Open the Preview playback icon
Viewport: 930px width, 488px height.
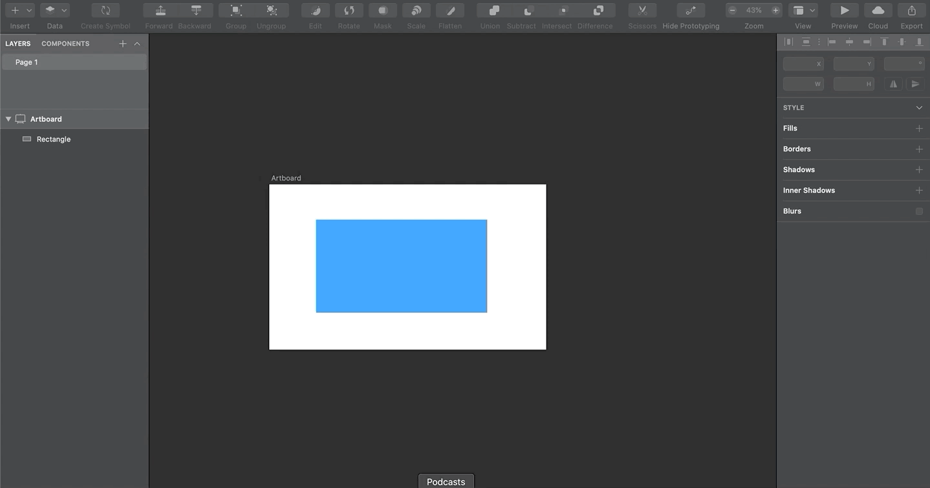843,10
